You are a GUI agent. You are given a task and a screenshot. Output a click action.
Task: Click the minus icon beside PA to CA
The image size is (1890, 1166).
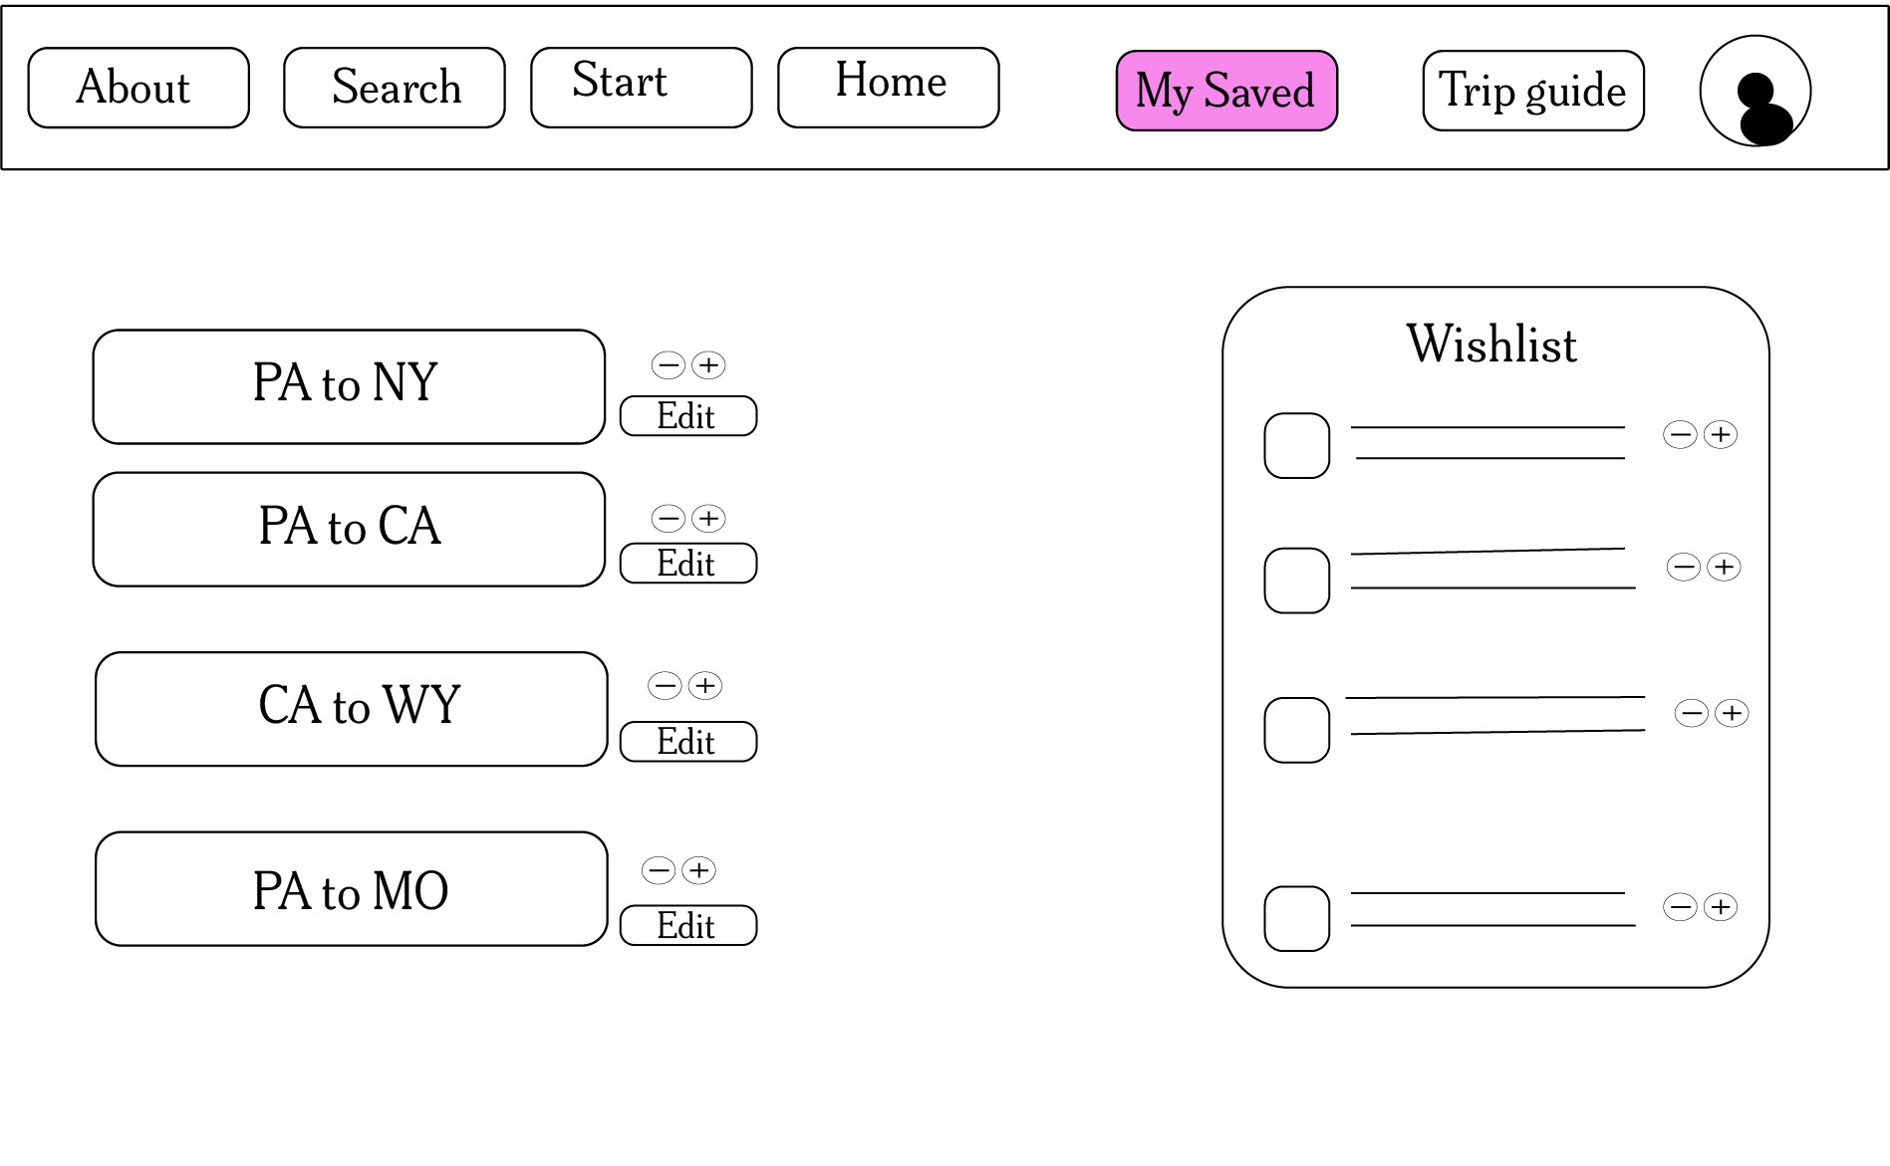tap(669, 519)
